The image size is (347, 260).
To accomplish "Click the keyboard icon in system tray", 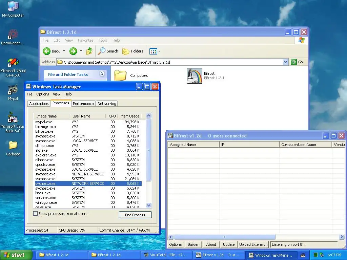I will pyautogui.click(x=303, y=255).
